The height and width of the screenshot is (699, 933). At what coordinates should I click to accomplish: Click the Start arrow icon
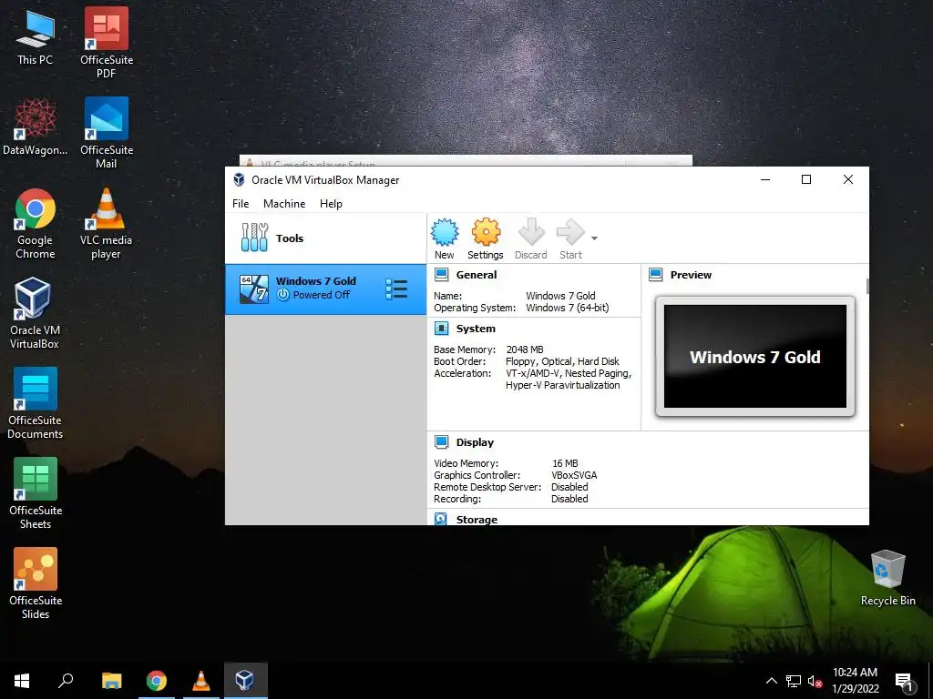coord(570,232)
